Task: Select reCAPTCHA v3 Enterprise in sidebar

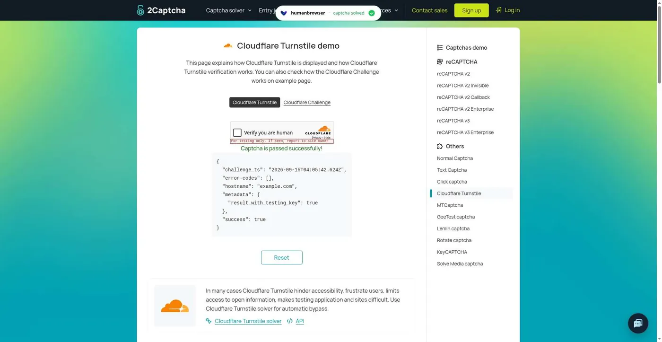Action: click(x=465, y=132)
